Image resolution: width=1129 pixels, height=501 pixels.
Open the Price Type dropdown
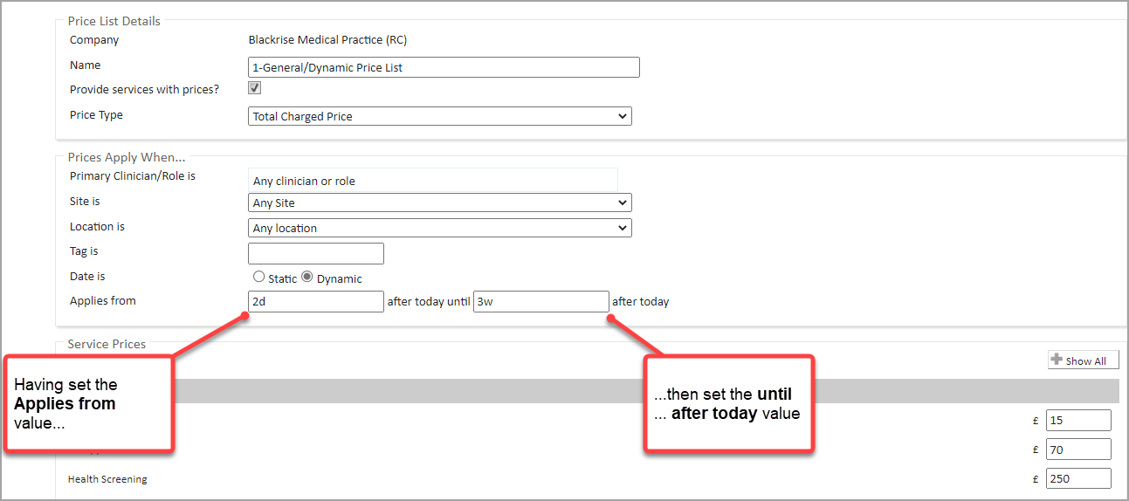click(439, 116)
